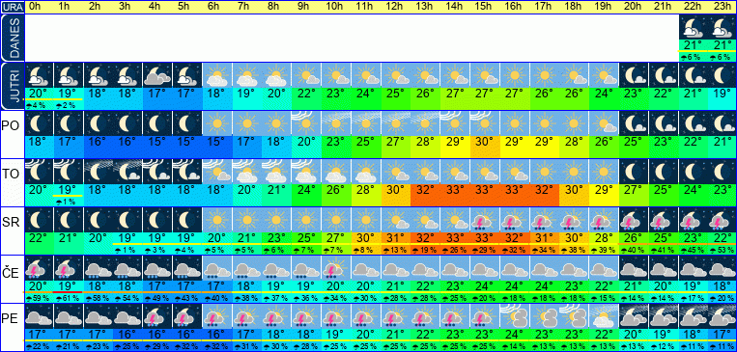The image size is (737, 352).
Task: Select the SR row label
Action: coord(12,222)
